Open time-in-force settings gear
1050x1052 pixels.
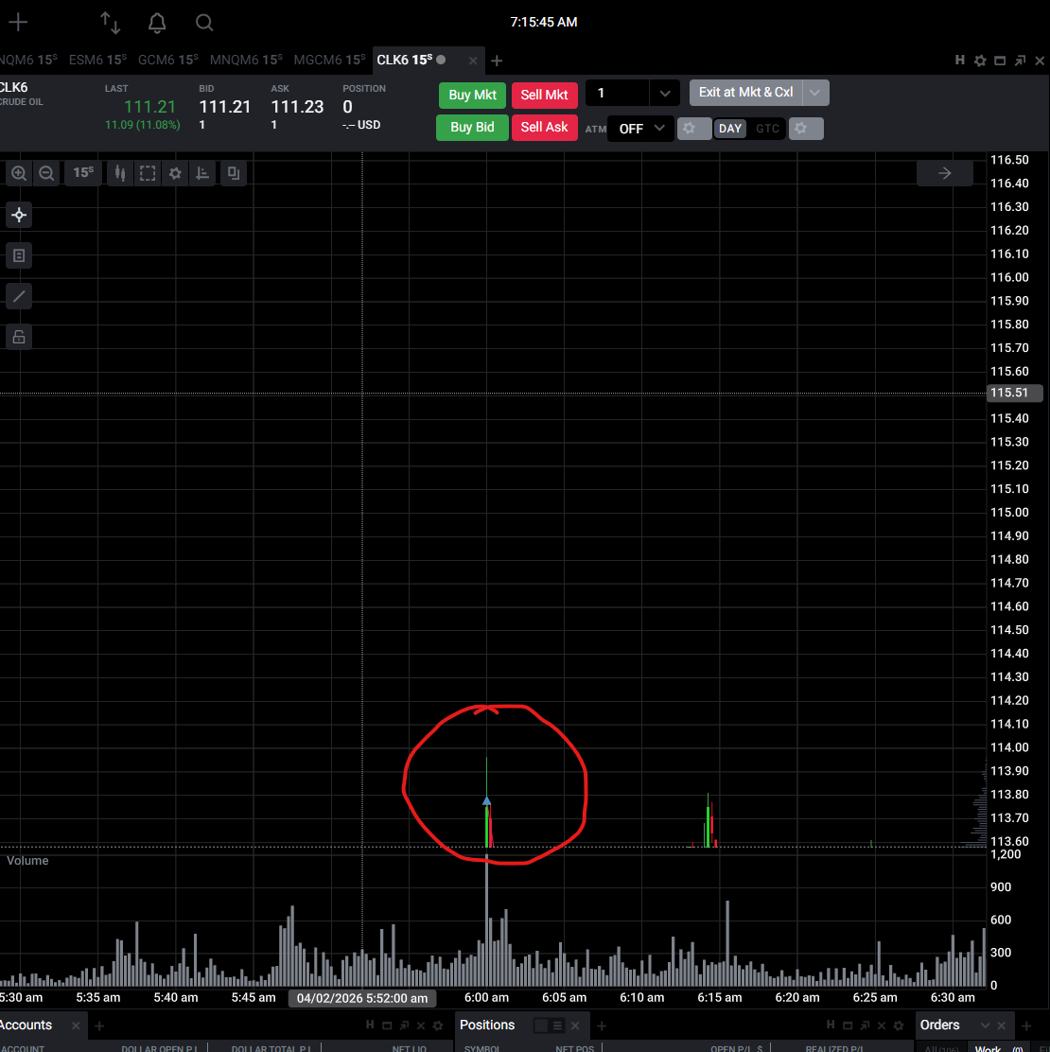tap(806, 128)
